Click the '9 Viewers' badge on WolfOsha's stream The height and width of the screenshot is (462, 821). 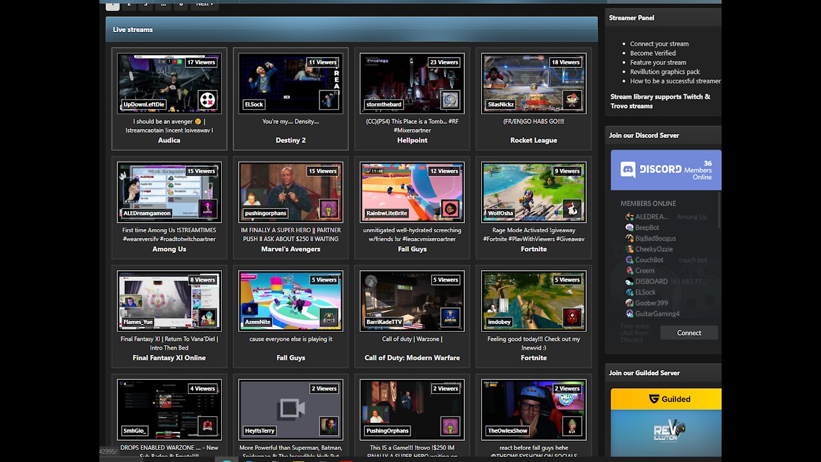567,171
